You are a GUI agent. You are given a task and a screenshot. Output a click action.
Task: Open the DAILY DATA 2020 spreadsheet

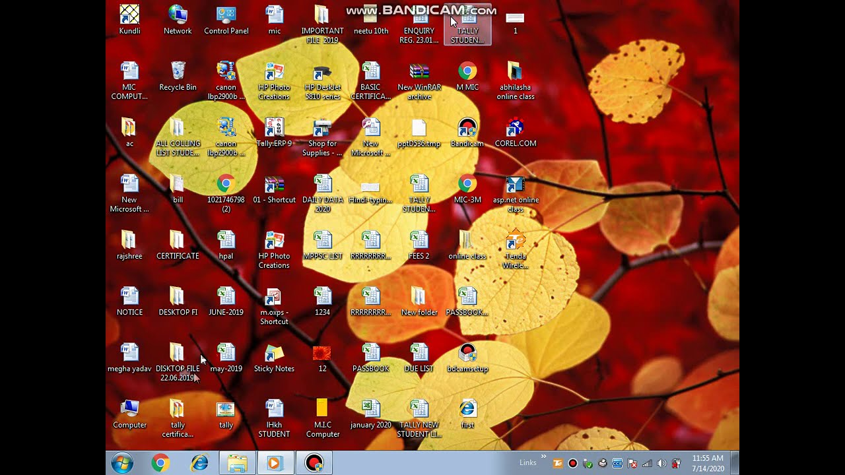tap(322, 193)
